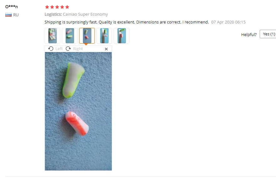Viewport: 276px width, 178px height.
Task: Click the enlarged earplugs photo
Action: pyautogui.click(x=78, y=111)
